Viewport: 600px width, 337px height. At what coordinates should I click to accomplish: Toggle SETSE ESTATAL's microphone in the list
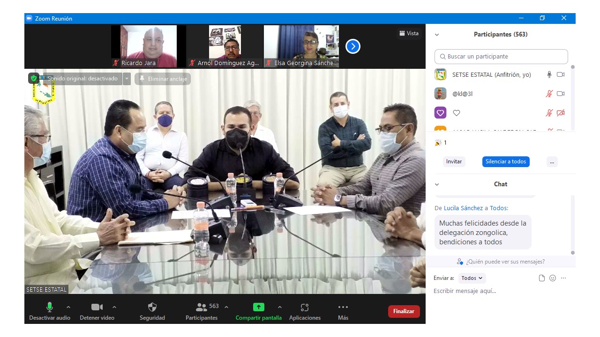(x=549, y=74)
